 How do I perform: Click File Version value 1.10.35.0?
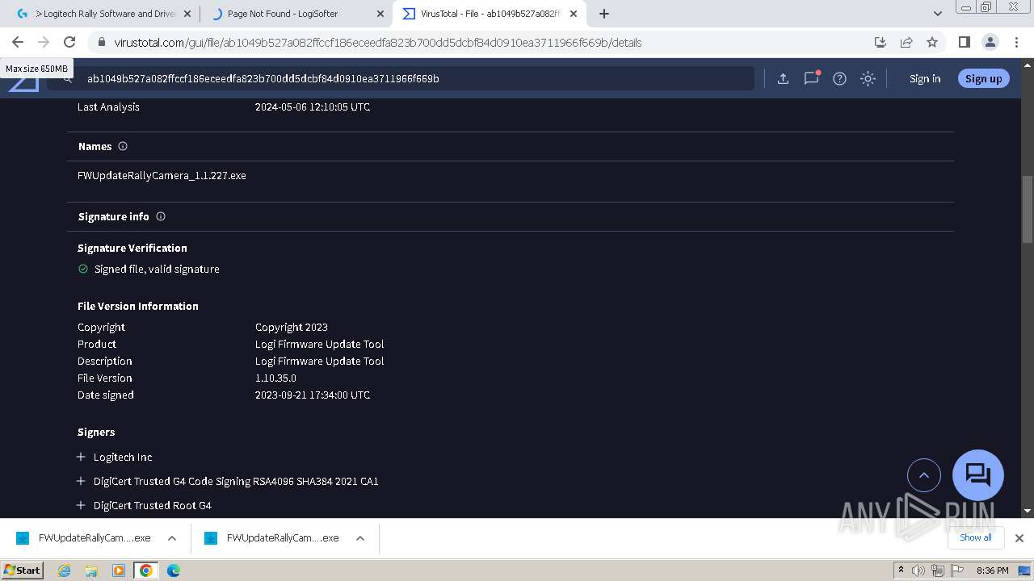tap(275, 378)
